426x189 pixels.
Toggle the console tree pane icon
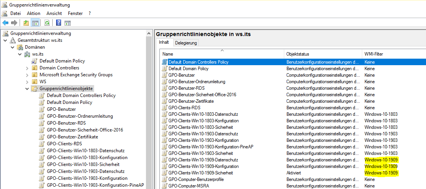(x=35, y=23)
